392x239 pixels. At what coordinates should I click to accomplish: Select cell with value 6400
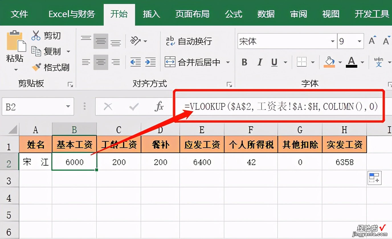click(202, 162)
